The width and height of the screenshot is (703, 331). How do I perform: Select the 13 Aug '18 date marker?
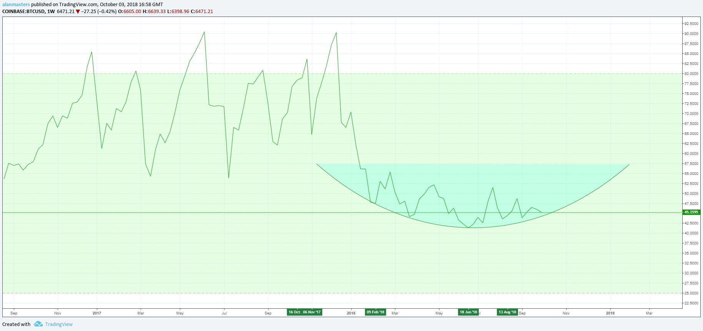(x=508, y=312)
